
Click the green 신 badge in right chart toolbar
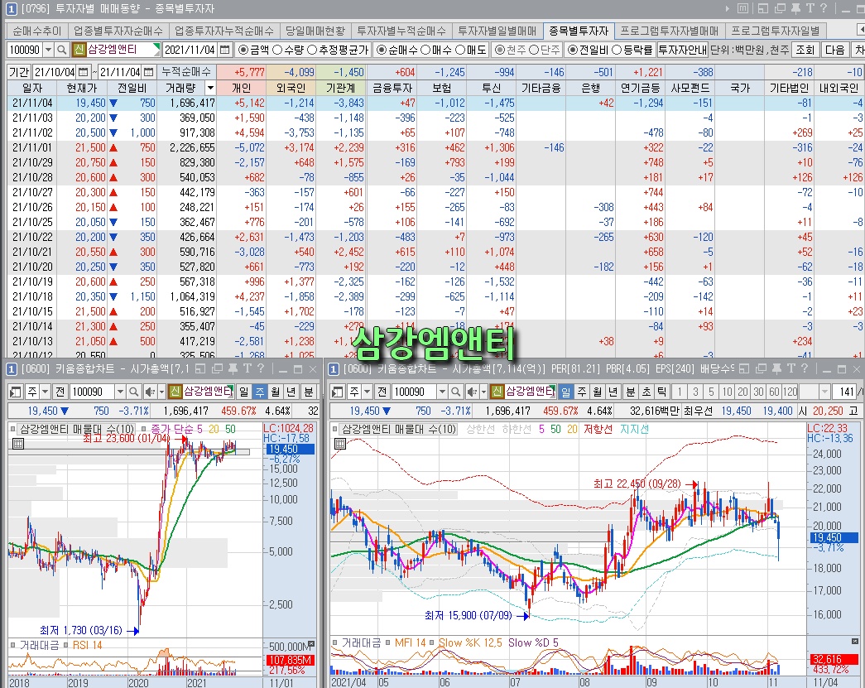pyautogui.click(x=497, y=391)
